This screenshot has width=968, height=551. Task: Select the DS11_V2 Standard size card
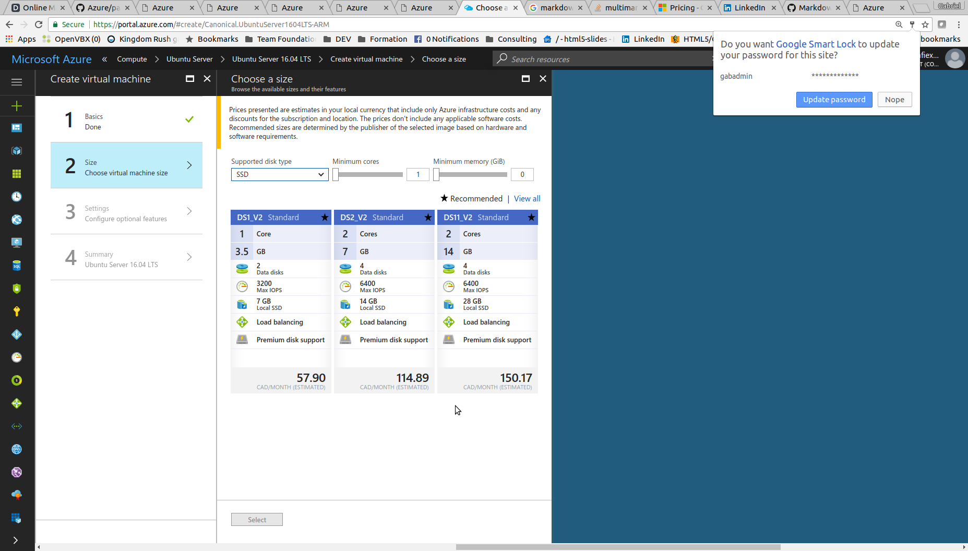click(x=487, y=301)
